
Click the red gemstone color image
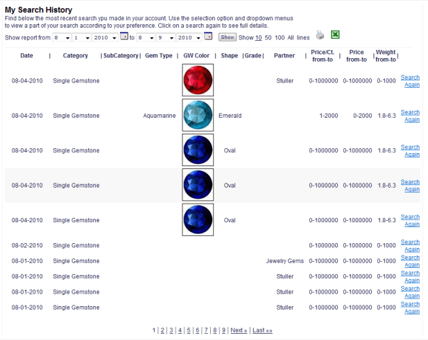(x=198, y=80)
